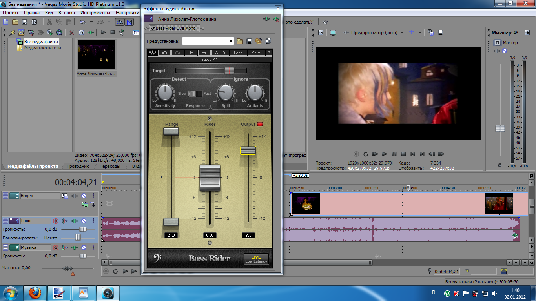Solo the Голос track
536x301 pixels.
click(93, 221)
